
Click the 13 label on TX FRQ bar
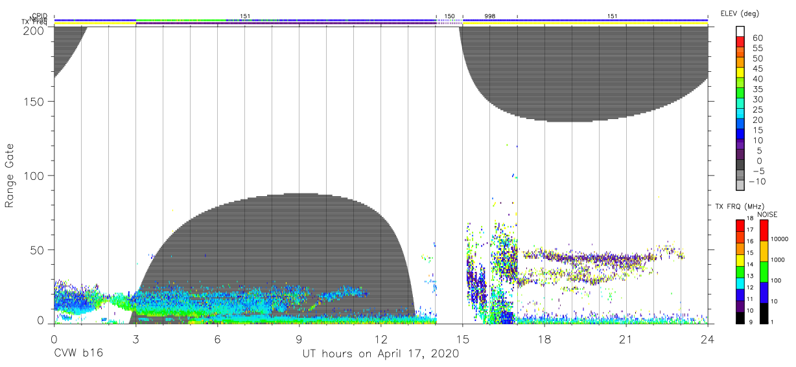(750, 276)
